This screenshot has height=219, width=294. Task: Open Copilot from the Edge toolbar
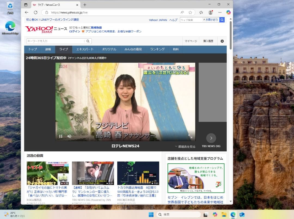click(228, 12)
